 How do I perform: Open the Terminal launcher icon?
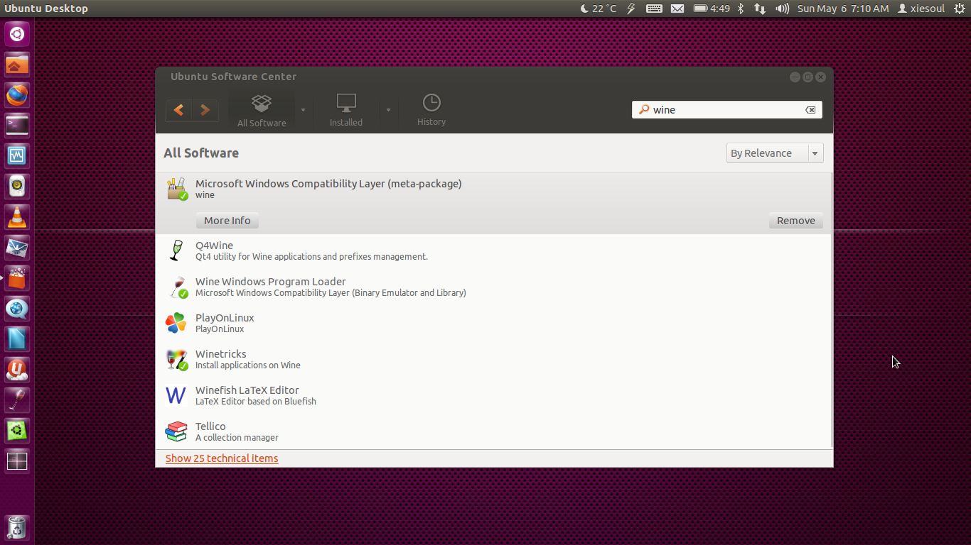(17, 126)
